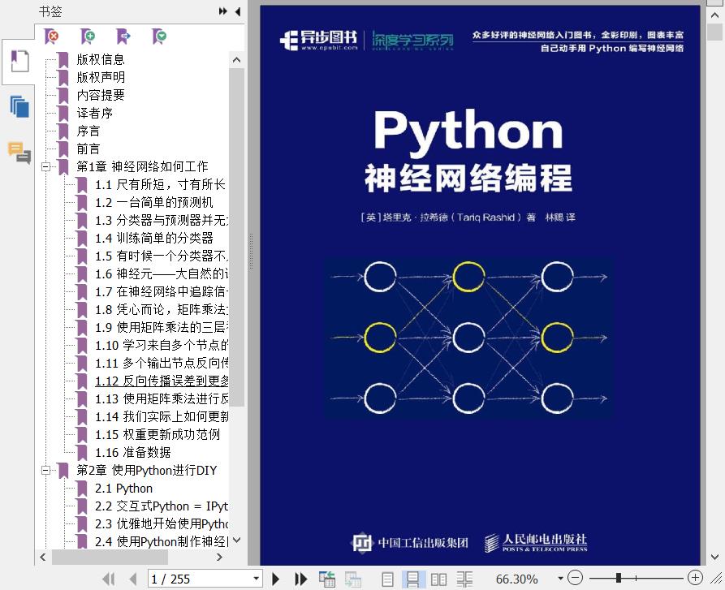Viewport: 725px width, 590px height.
Task: Select continuous page view layout
Action: coord(413,579)
